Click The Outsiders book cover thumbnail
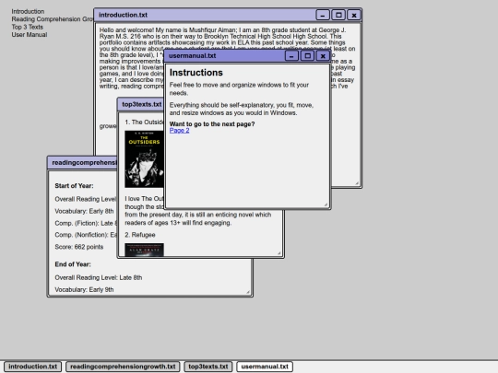The image size is (498, 373). click(x=144, y=159)
